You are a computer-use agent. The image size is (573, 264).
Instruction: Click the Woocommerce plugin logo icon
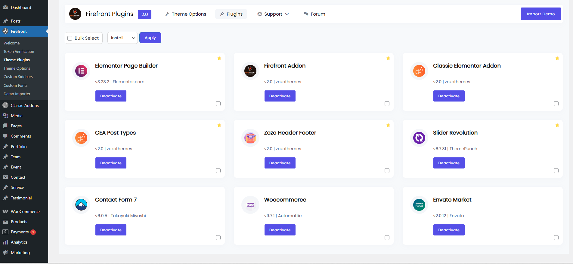click(250, 205)
